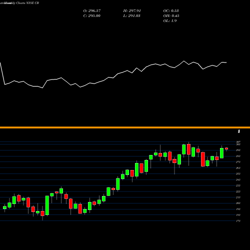Click the close price 'C: 295.00'
This screenshot has width=250, height=250.
(92, 16)
